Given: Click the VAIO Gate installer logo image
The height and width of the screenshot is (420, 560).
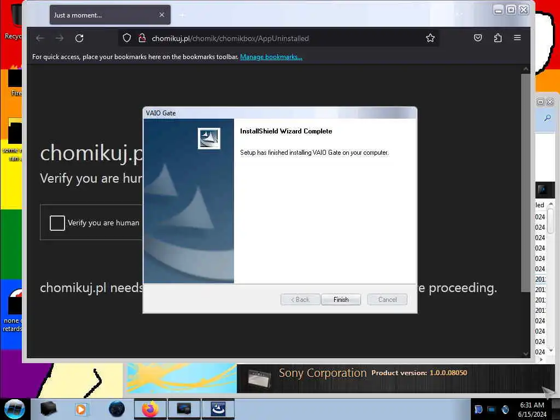Looking at the screenshot, I should point(209,138).
